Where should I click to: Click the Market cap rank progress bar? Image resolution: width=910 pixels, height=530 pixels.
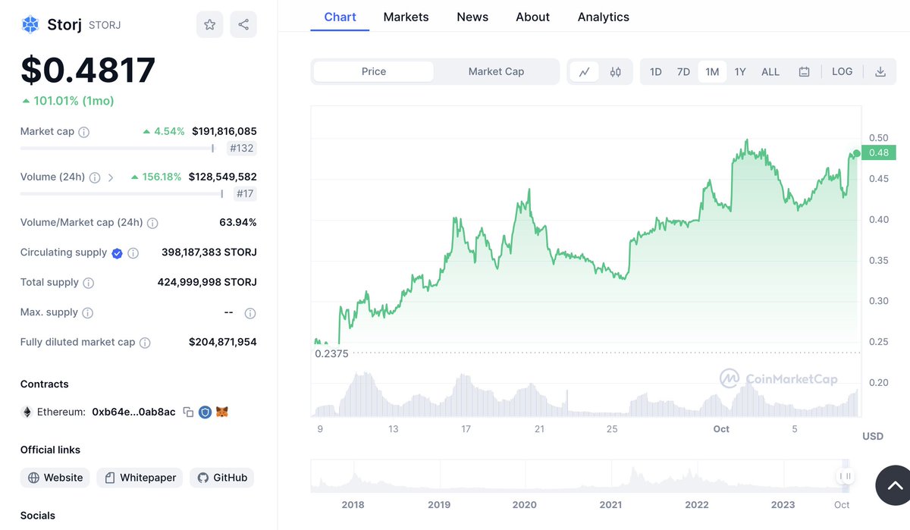point(118,149)
